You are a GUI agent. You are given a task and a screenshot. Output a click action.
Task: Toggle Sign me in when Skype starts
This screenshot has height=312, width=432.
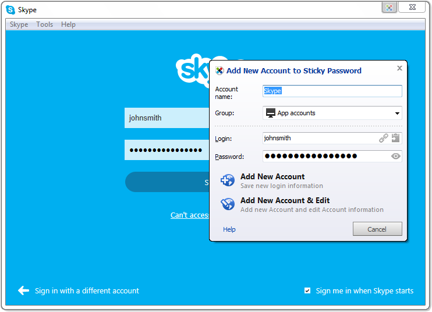tap(307, 290)
